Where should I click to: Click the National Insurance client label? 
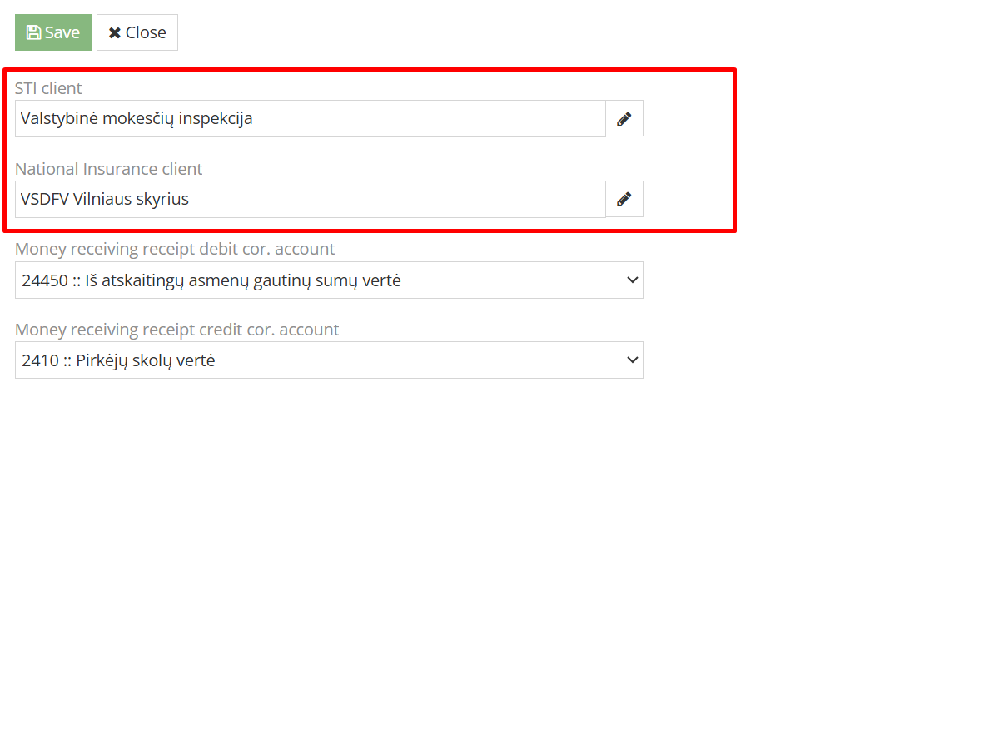(109, 168)
